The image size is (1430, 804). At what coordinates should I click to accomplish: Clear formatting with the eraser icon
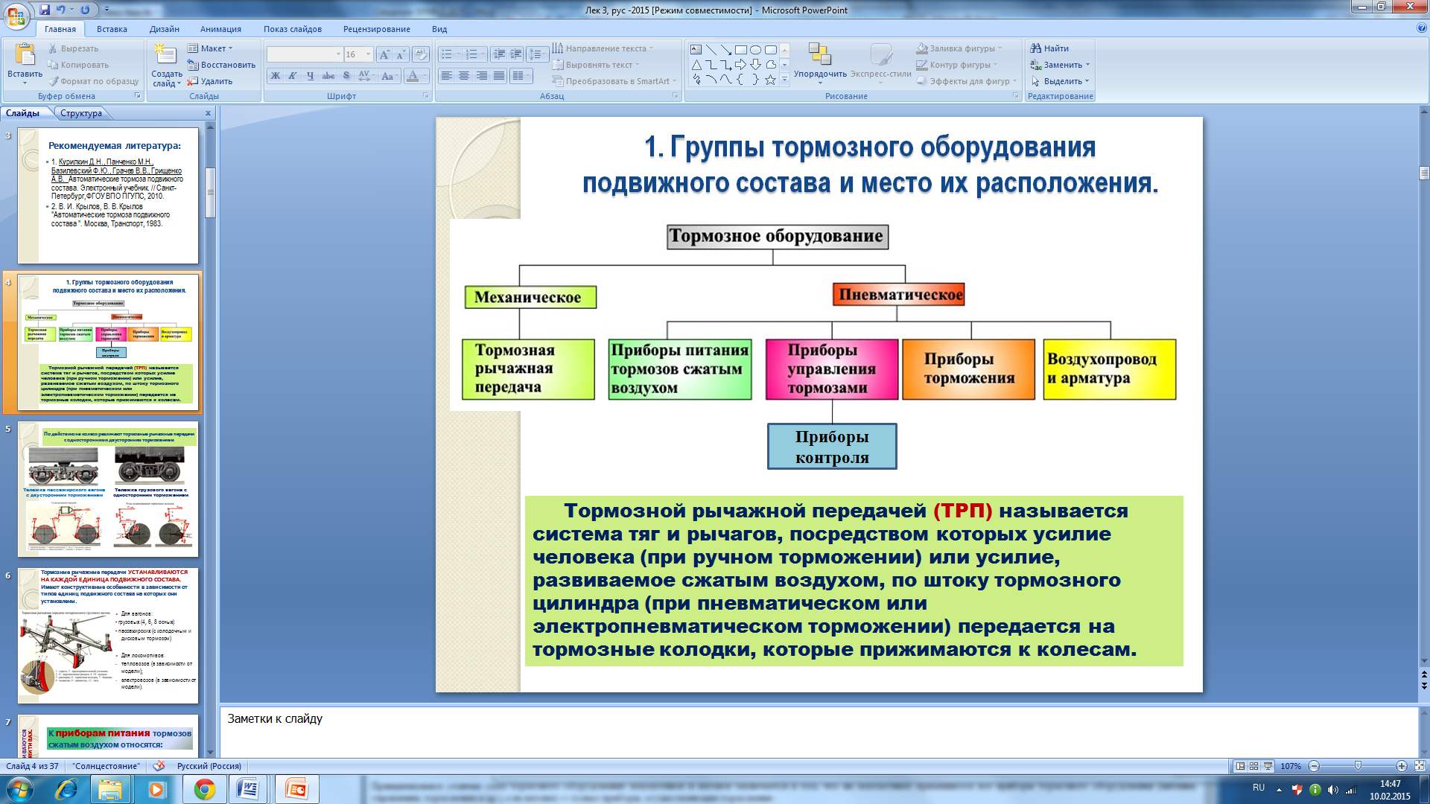(x=421, y=54)
